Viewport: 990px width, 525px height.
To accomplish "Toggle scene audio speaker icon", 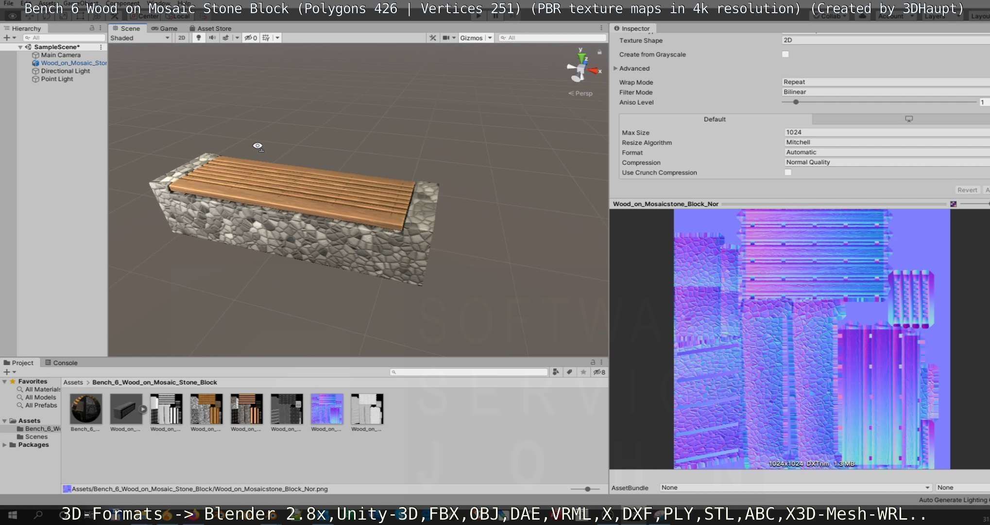I will point(212,37).
